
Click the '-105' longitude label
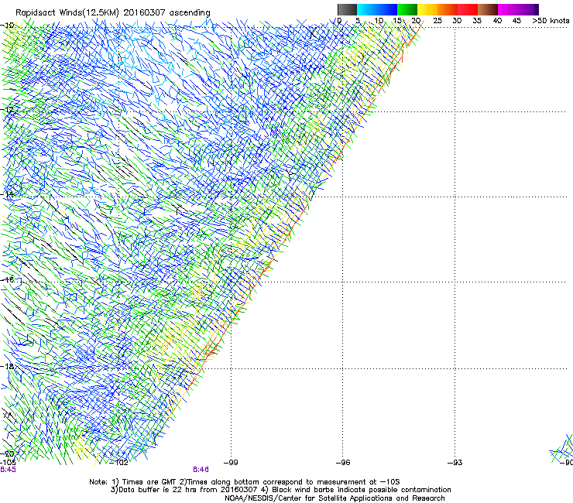[x=8, y=463]
